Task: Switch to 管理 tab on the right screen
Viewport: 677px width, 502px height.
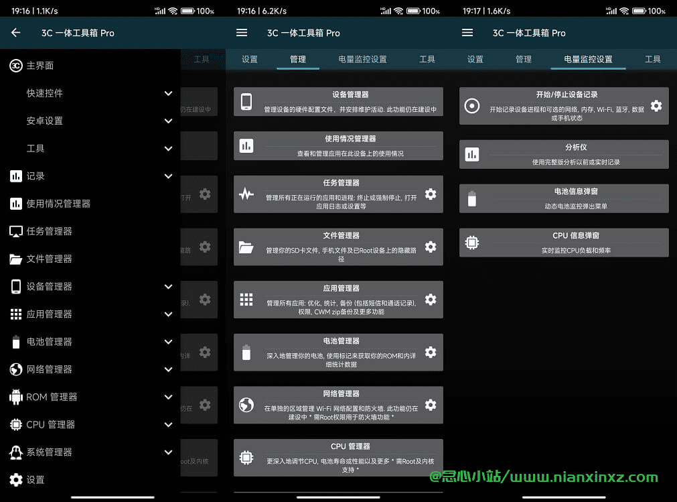Action: [x=524, y=59]
